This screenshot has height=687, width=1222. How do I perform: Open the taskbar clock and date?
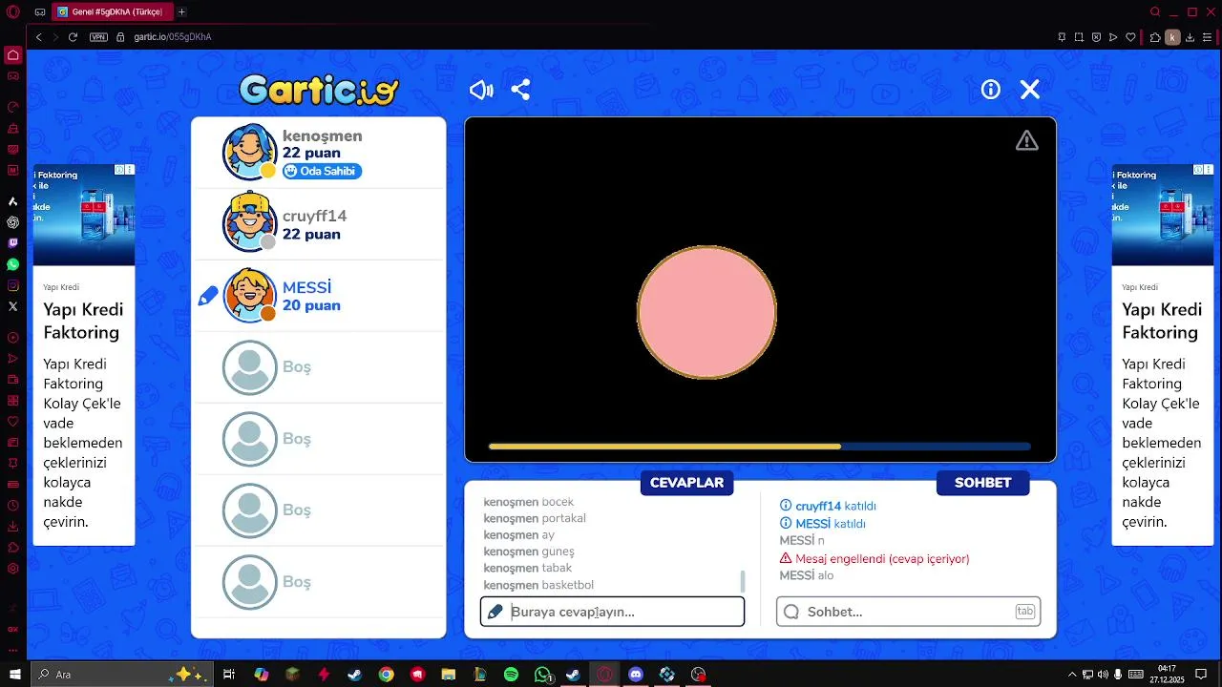(1168, 675)
